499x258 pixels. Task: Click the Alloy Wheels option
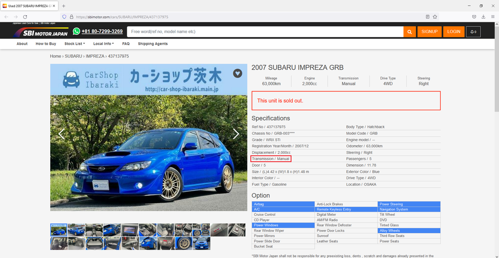pos(409,231)
